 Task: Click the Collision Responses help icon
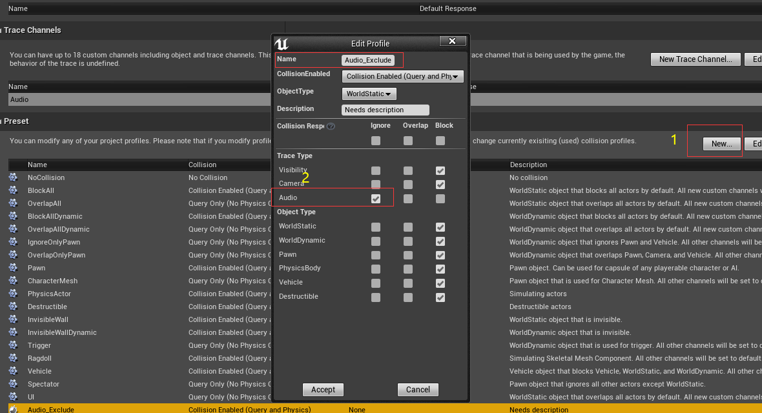pyautogui.click(x=331, y=126)
